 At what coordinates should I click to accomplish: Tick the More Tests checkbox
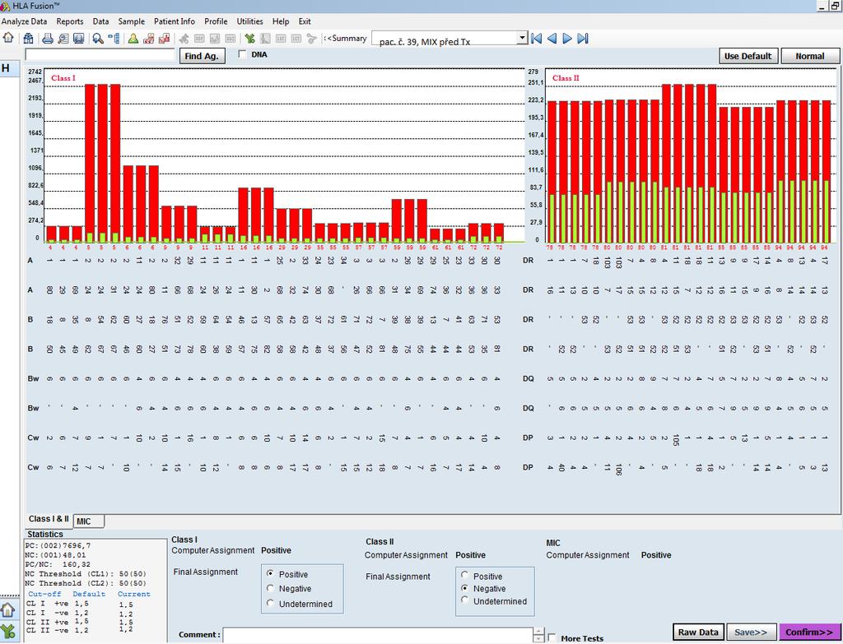(552, 637)
